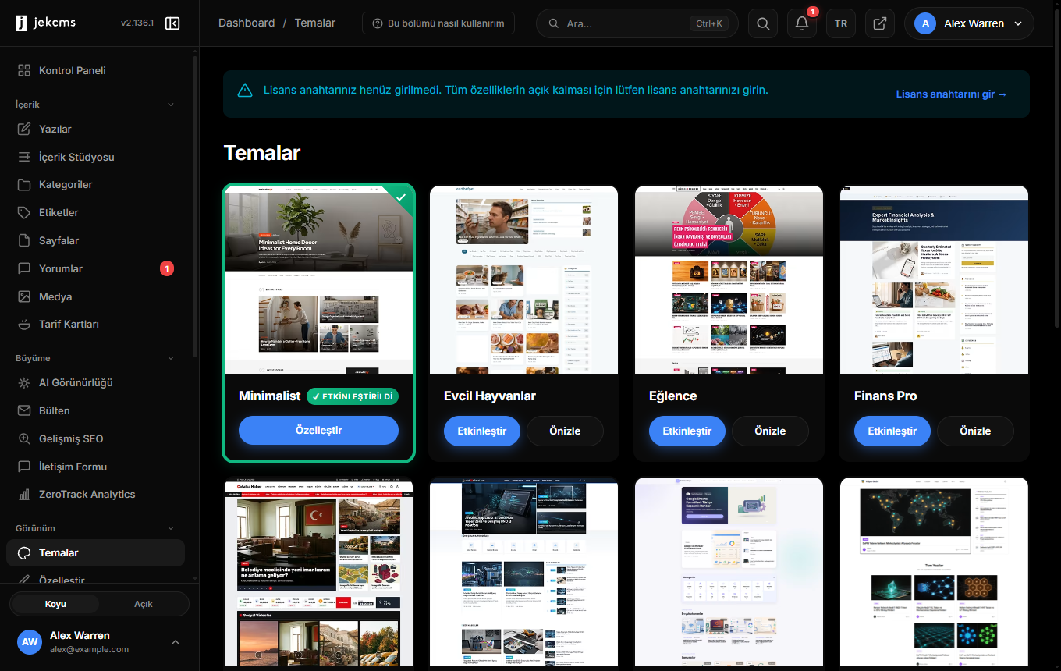Click the Etiketler tag icon
The height and width of the screenshot is (671, 1061).
[x=24, y=212]
